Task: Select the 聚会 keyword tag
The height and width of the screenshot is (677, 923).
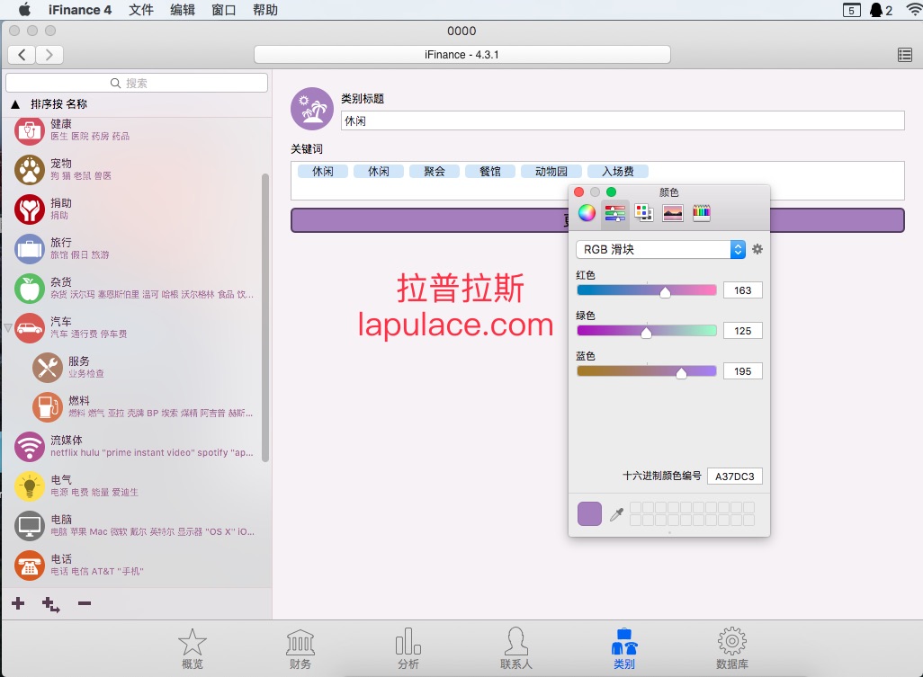Action: pyautogui.click(x=435, y=171)
